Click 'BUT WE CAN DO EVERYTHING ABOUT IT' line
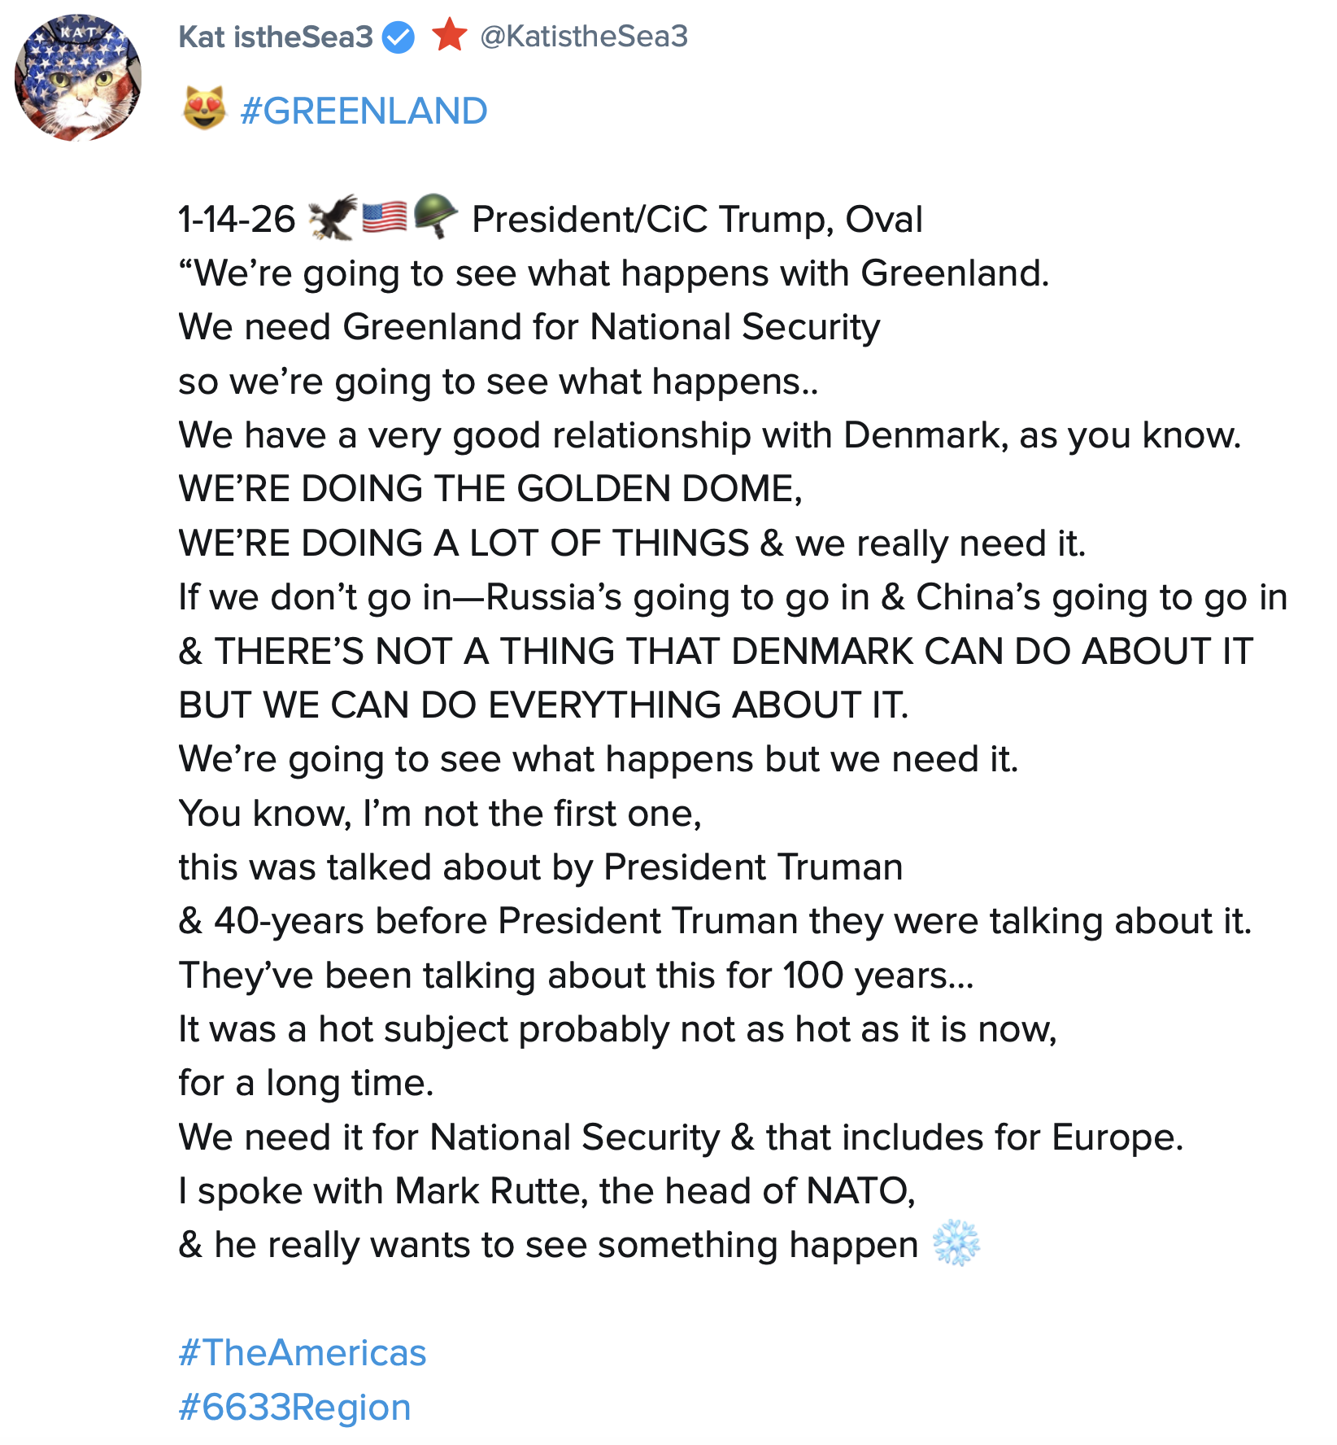This screenshot has height=1445, width=1337. (x=543, y=705)
